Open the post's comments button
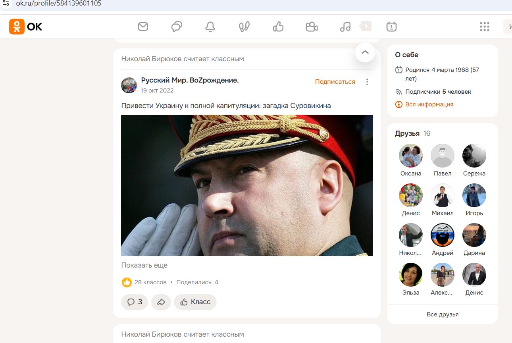Screen dimensions: 512x343 [135, 302]
